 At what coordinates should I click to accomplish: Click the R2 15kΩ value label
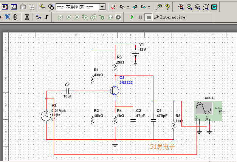[x=99, y=116]
